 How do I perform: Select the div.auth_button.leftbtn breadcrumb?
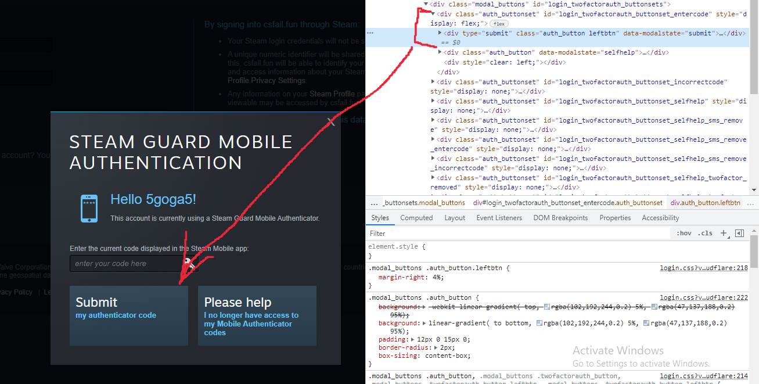click(706, 203)
